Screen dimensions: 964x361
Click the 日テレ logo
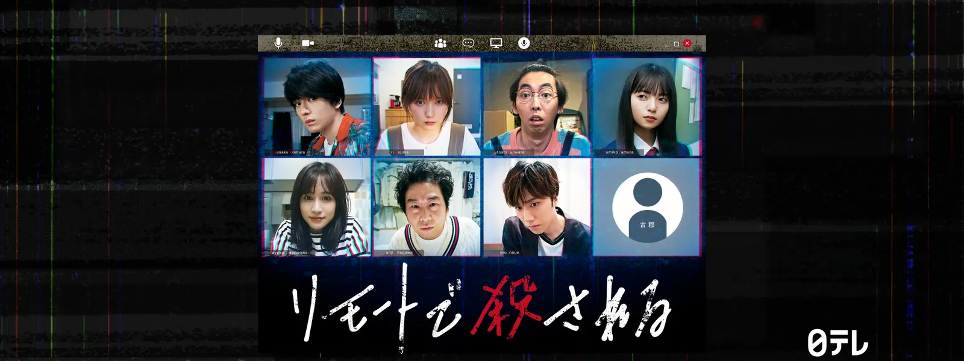click(837, 343)
